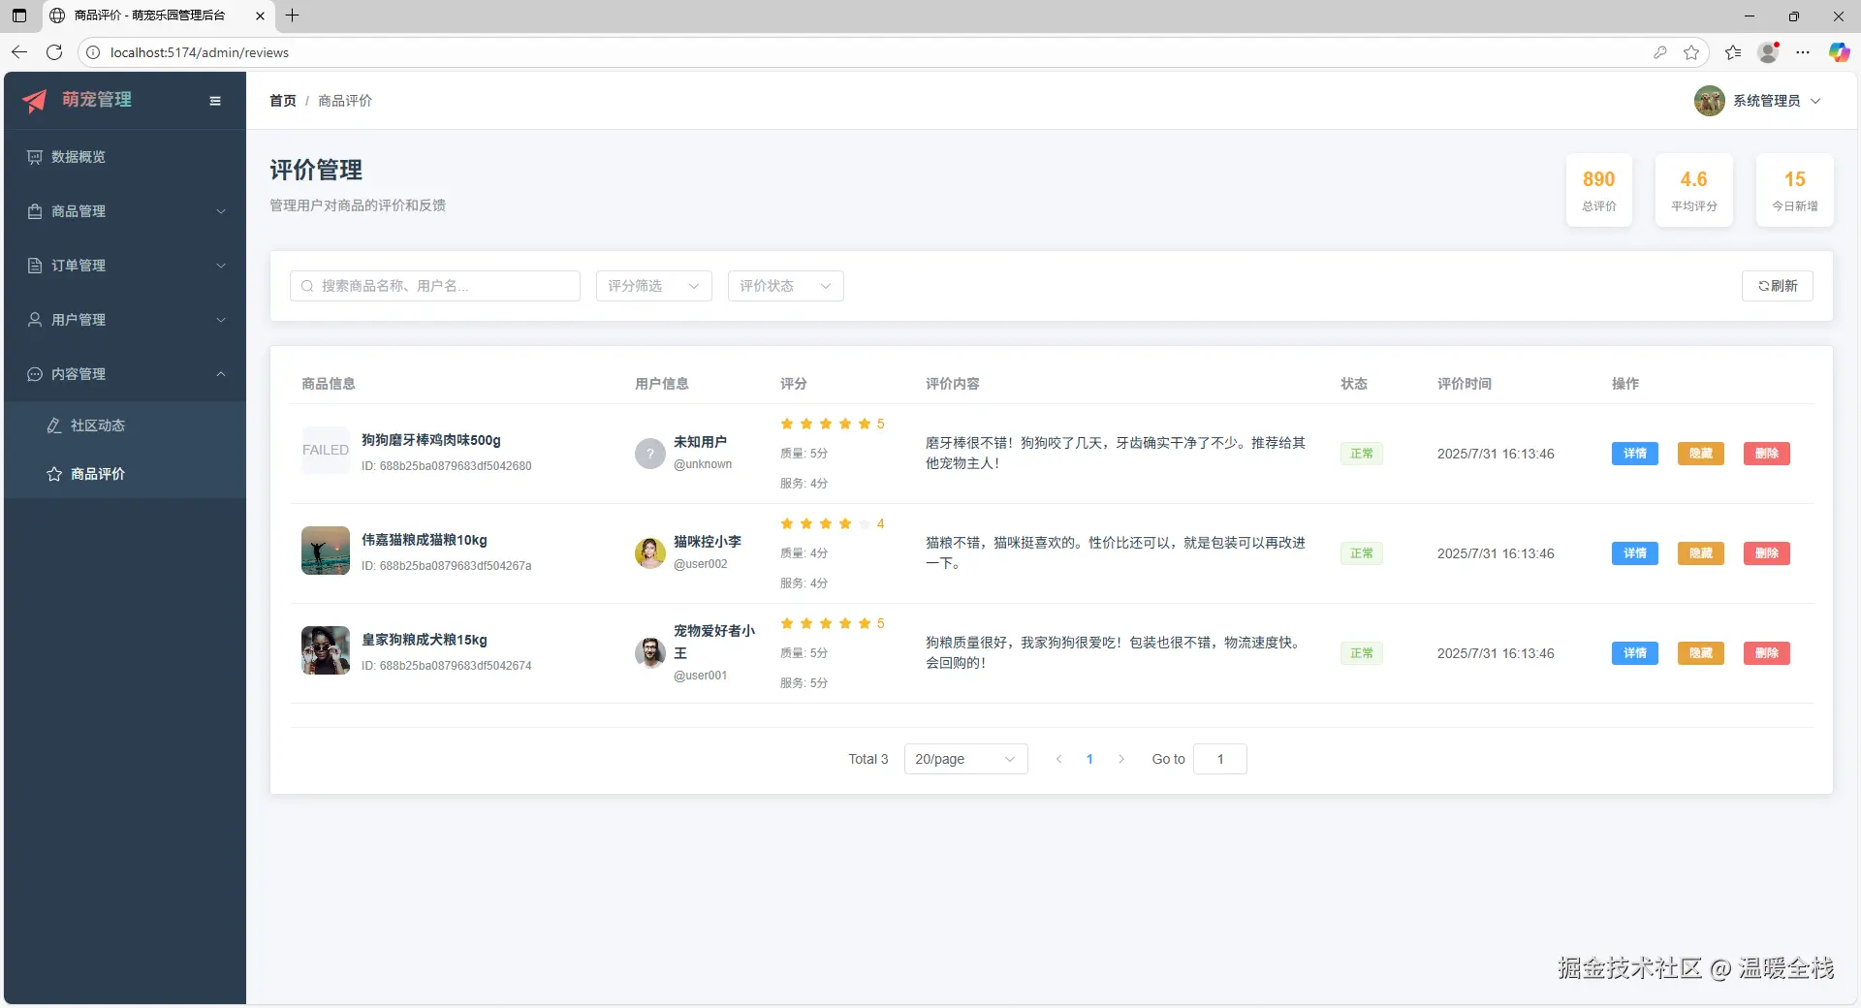Open browser settings and more menu
The width and height of the screenshot is (1861, 1008).
[1803, 52]
